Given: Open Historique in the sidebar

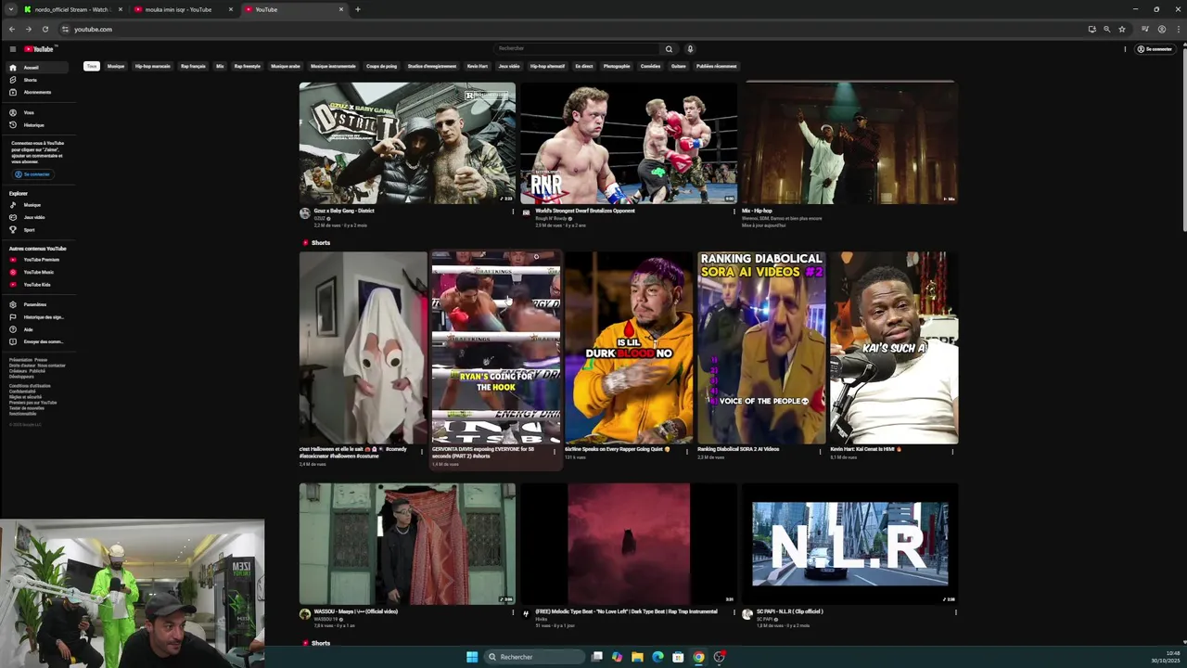Looking at the screenshot, I should [38, 124].
